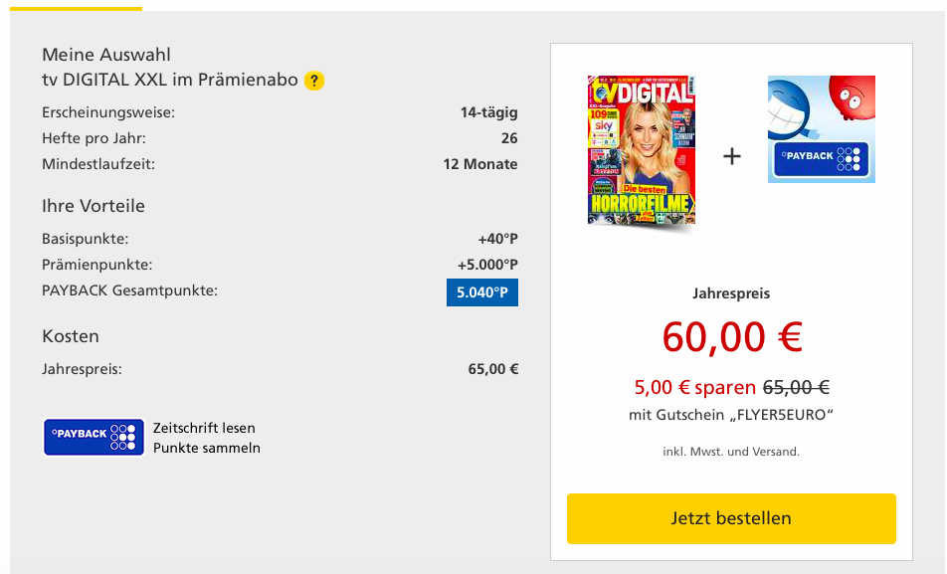Click the PAYBACK logo beside Zeitschrift lesen

[x=95, y=437]
